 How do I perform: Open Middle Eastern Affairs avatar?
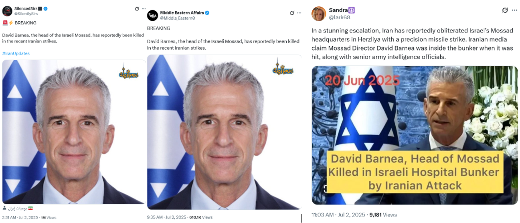click(x=152, y=15)
